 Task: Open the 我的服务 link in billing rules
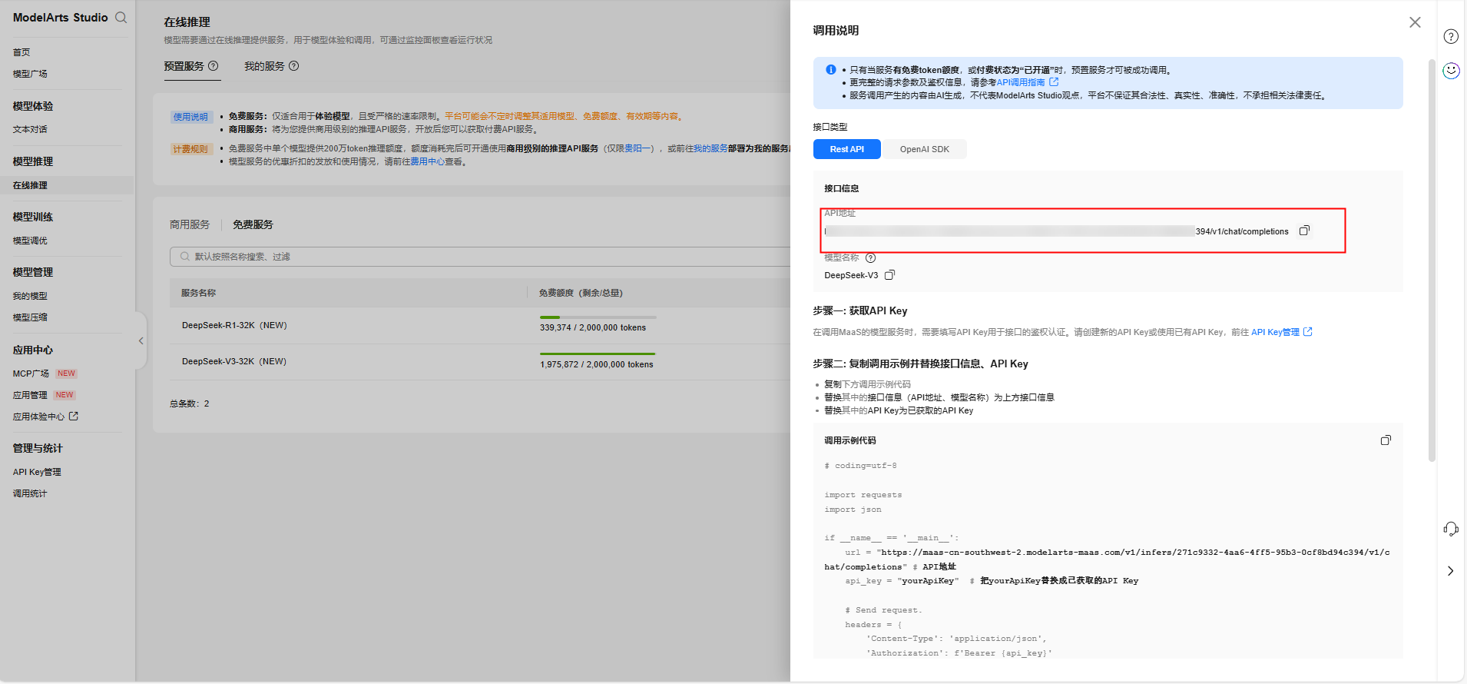tap(710, 148)
